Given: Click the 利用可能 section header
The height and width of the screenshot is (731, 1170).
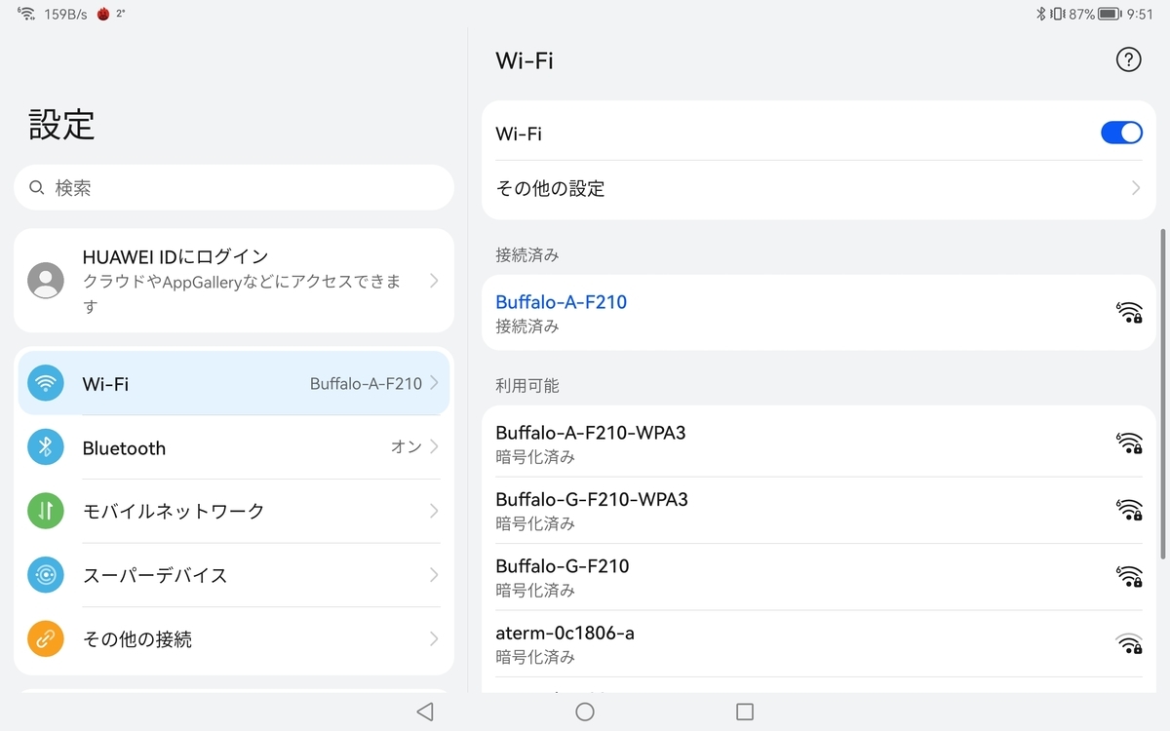Looking at the screenshot, I should click(x=527, y=386).
